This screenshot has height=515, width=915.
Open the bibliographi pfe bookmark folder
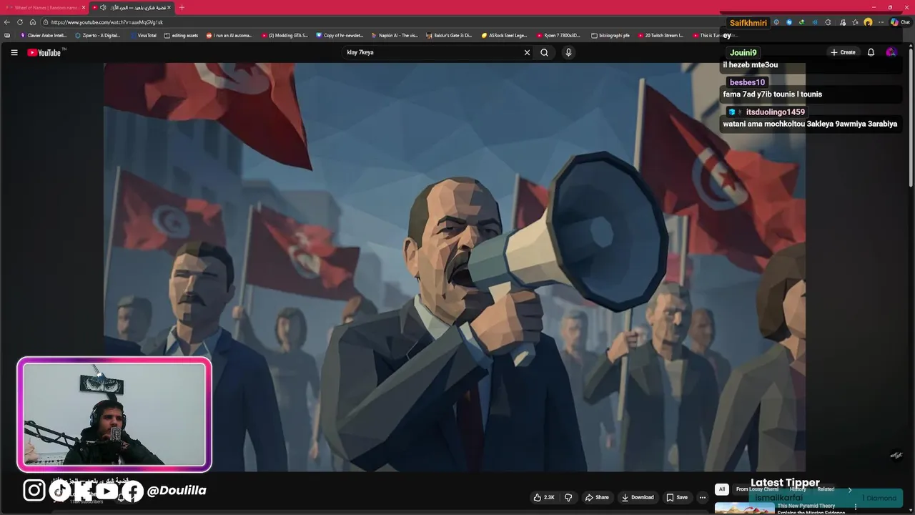(610, 35)
